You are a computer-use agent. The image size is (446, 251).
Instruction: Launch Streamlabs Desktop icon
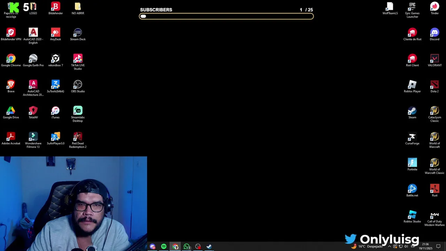pos(78,114)
